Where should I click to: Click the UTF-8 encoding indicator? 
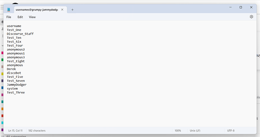click(x=231, y=131)
